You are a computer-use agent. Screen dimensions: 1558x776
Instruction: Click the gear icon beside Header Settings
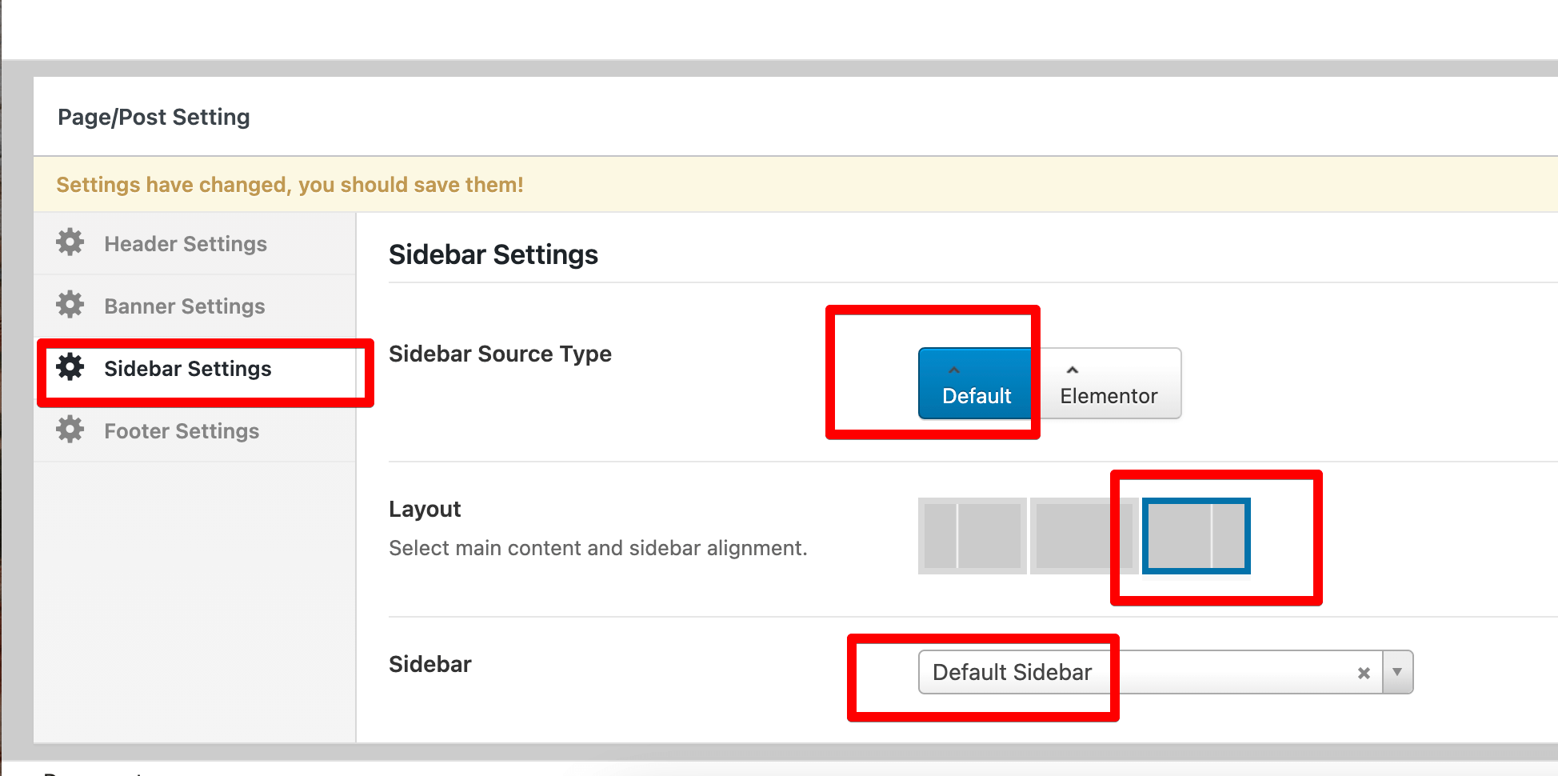[70, 242]
